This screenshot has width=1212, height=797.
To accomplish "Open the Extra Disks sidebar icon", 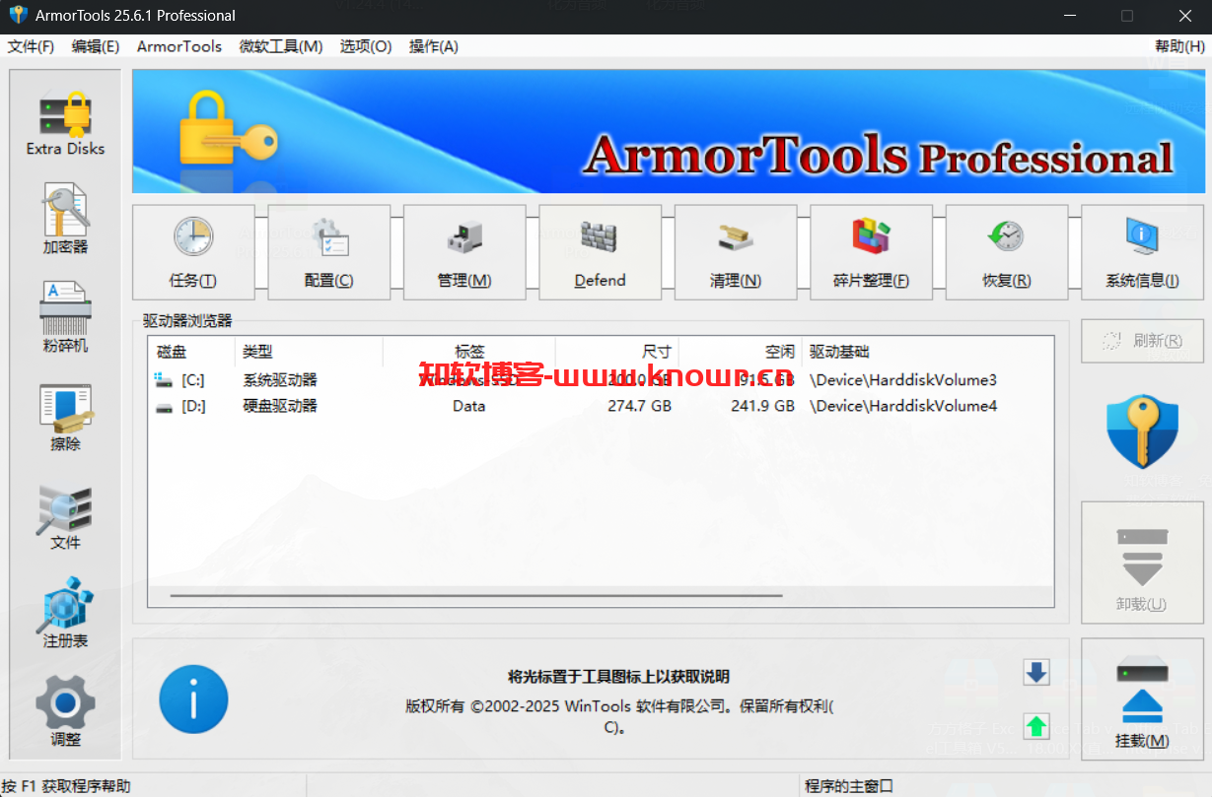I will [65, 123].
